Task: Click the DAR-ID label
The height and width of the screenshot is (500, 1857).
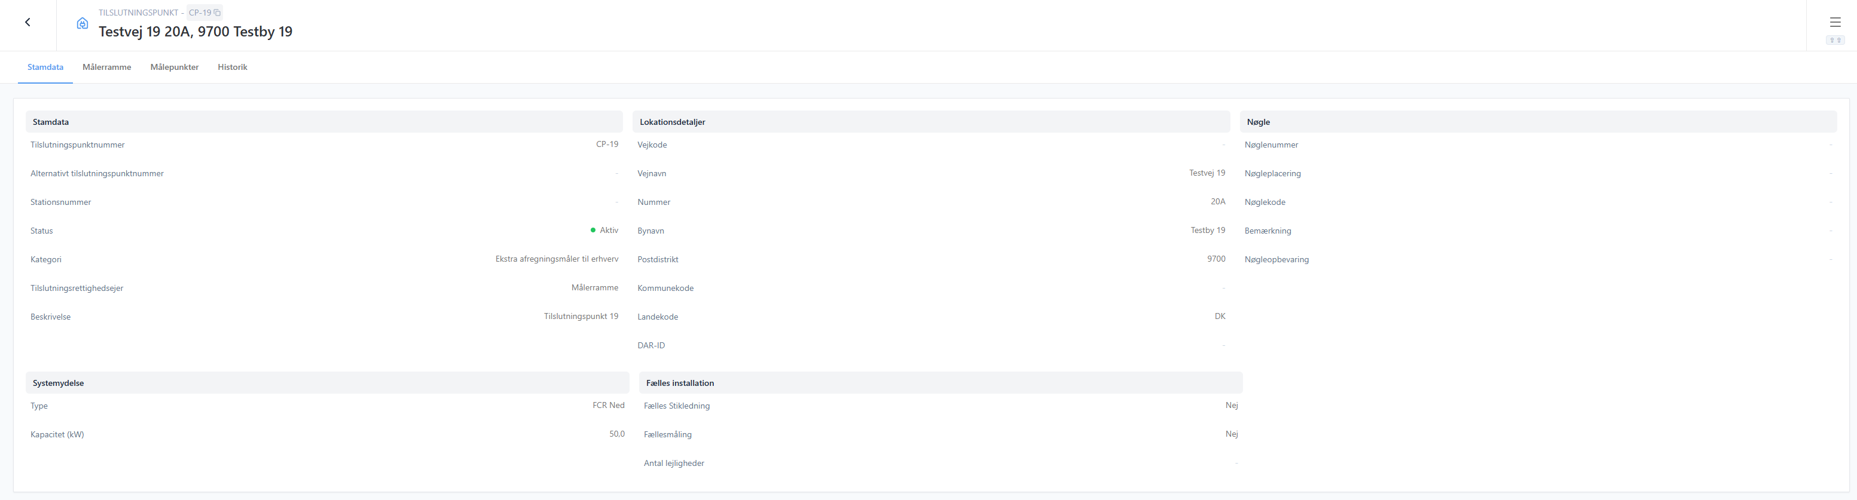Action: pos(651,346)
